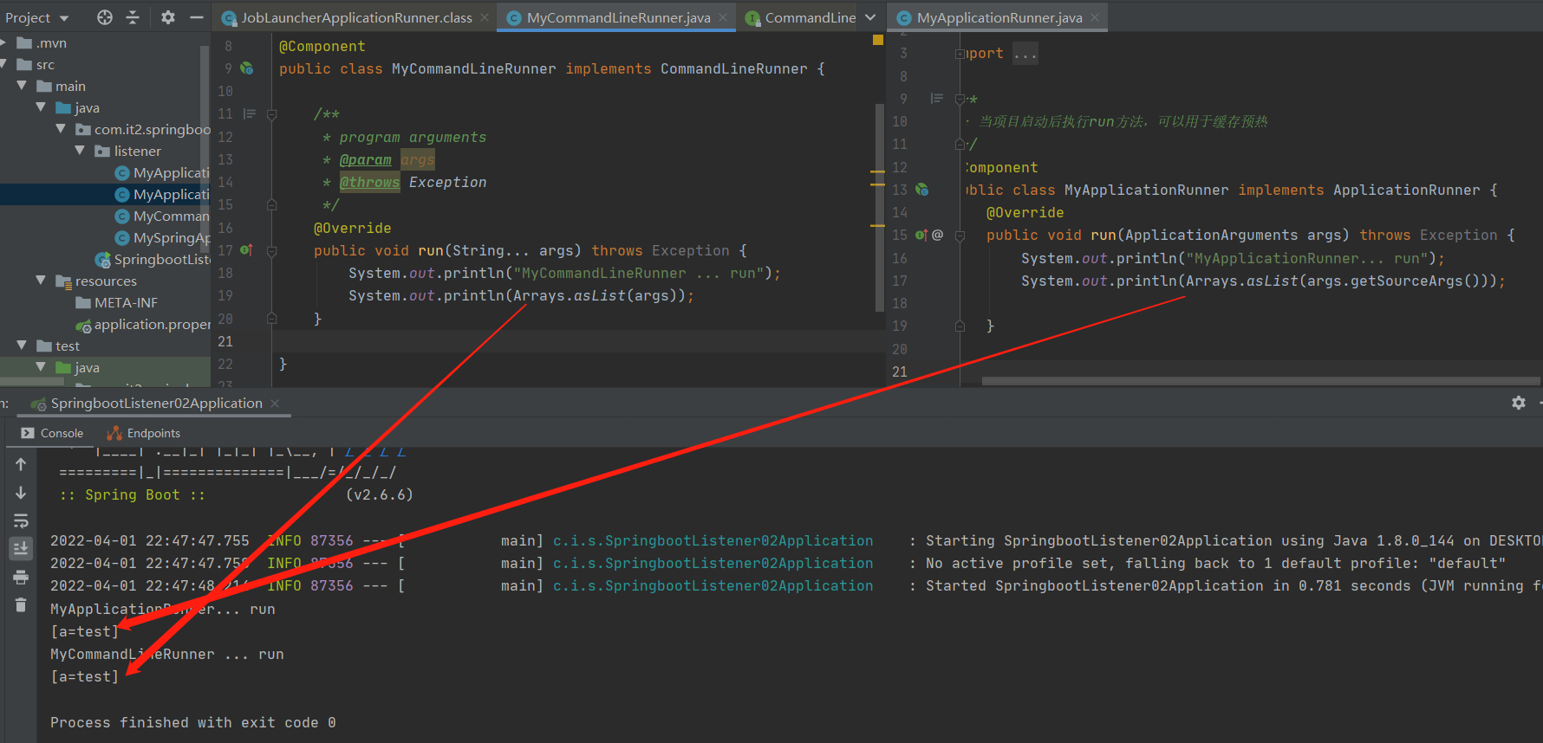Screen dimensions: 1543x743
Task: Click "MyCommandLineRunner ... run" console output line
Action: [166, 654]
